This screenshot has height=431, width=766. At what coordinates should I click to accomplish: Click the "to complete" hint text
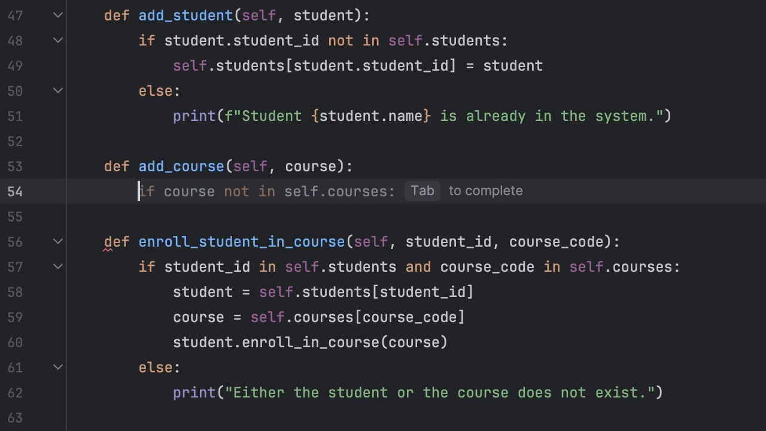coord(485,191)
